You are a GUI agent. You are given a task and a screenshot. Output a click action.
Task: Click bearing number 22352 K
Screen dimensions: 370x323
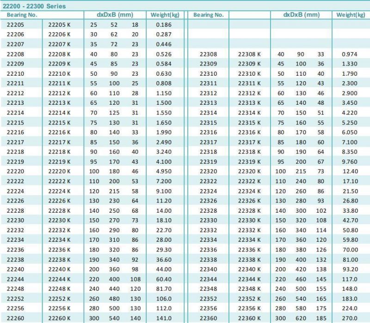249,299
